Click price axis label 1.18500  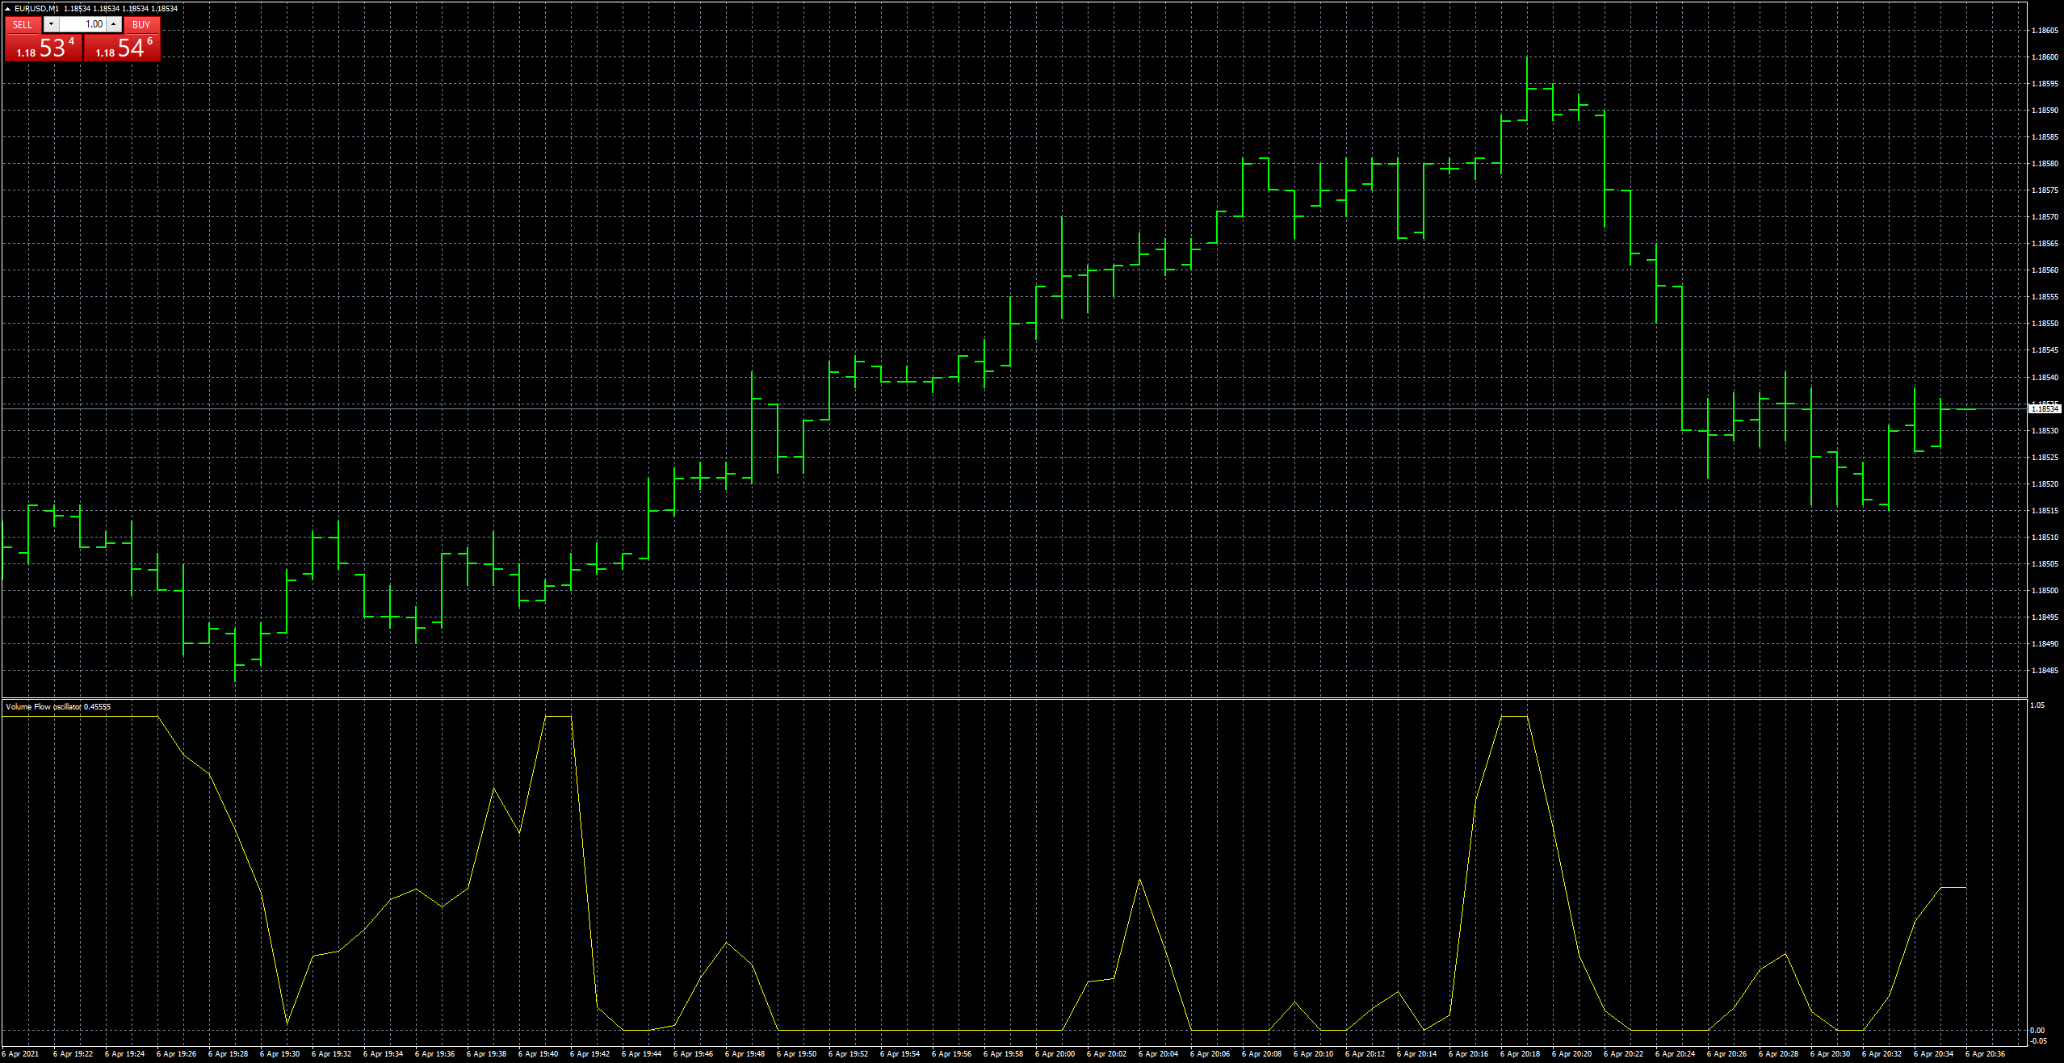point(2045,591)
